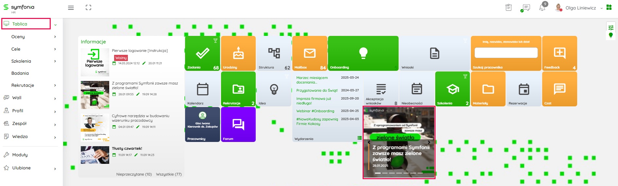Select Moduły in the sidebar
Screen dimensions: 618x186
[20, 155]
